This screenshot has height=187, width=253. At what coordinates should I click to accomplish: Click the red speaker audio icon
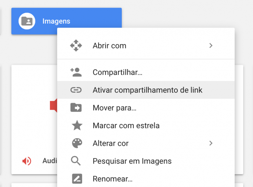[27, 161]
